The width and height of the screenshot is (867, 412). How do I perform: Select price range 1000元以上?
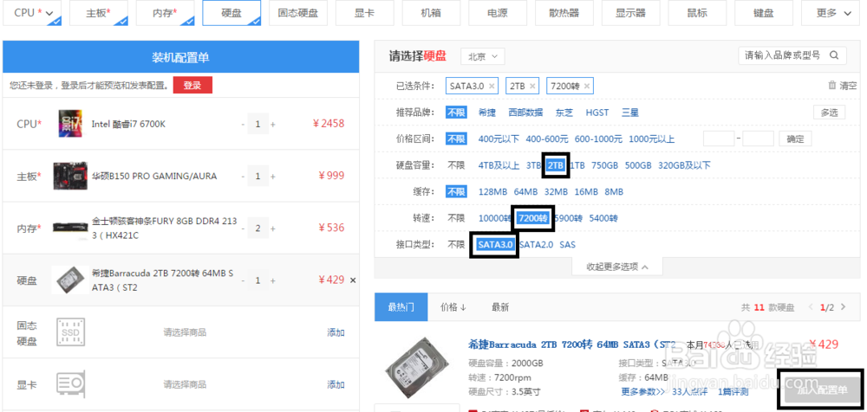pos(651,139)
